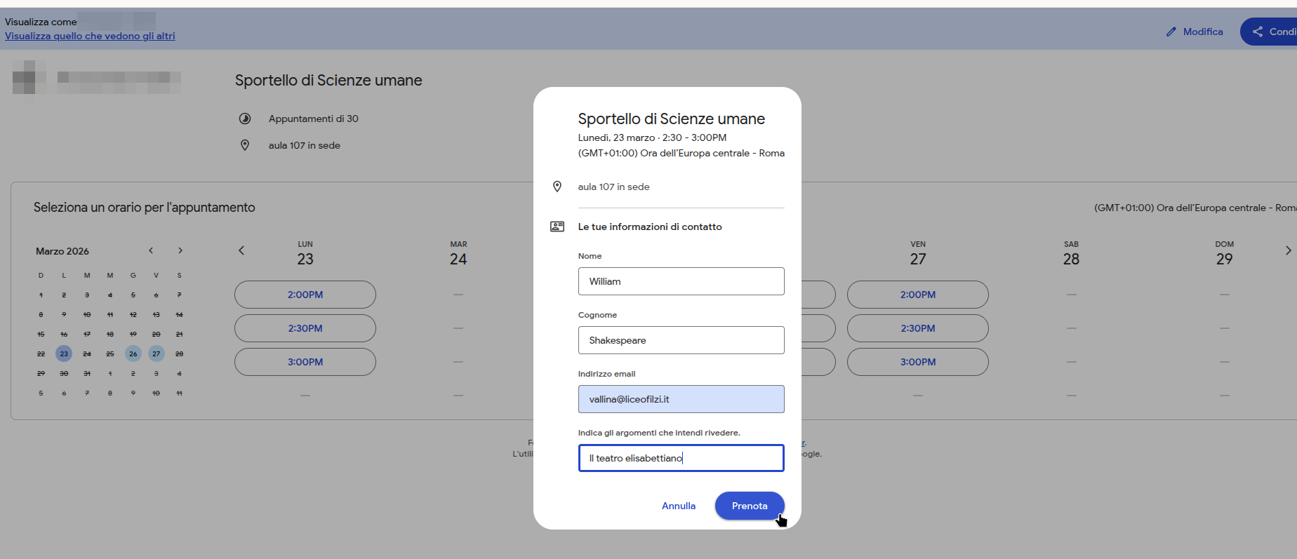
Task: Select the 2:00PM slot on Friday 27
Action: pos(918,295)
